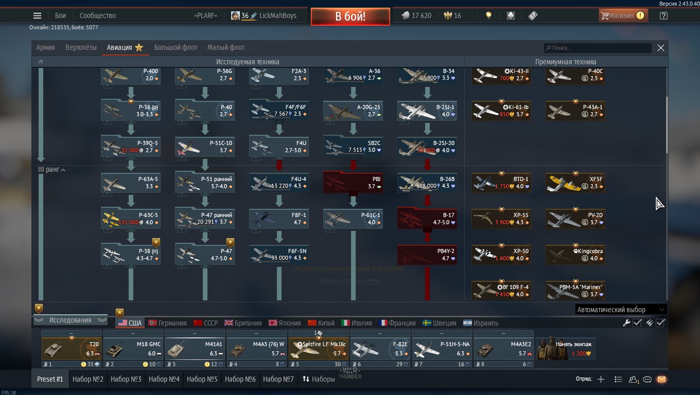Click Нанять экипаж for 1 200
This screenshot has width=700, height=395.
coord(566,349)
